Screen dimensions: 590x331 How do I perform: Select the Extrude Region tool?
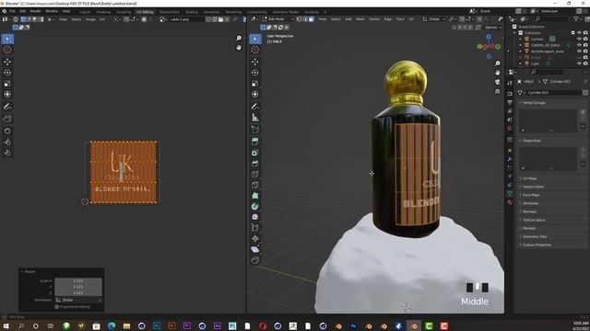pyautogui.click(x=255, y=142)
